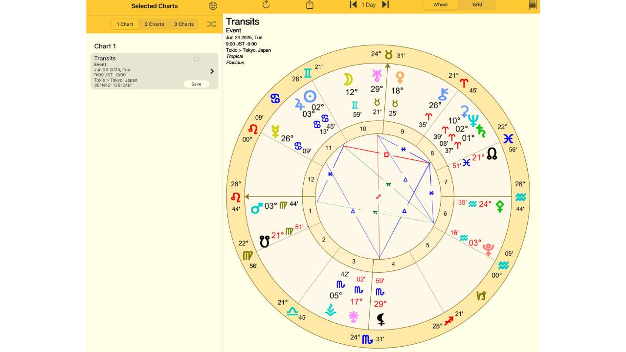Switch to 2 Charts mode
Viewport: 626px width, 352px height.
pyautogui.click(x=155, y=24)
